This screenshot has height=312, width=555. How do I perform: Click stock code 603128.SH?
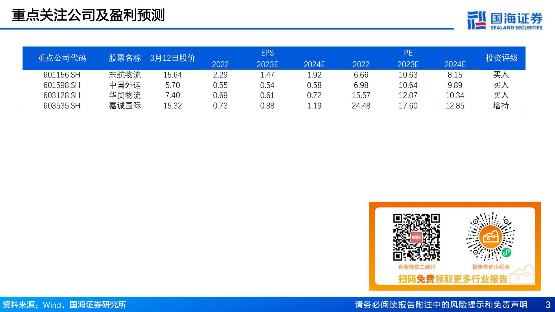[62, 95]
